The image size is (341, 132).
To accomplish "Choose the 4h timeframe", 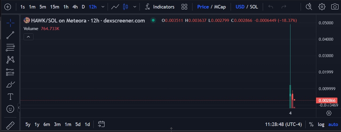I will (75, 7).
